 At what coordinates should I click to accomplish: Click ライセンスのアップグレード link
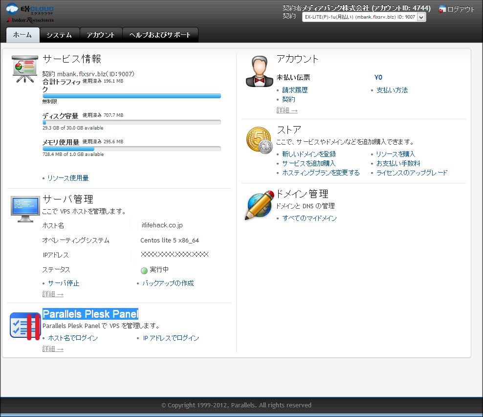412,173
